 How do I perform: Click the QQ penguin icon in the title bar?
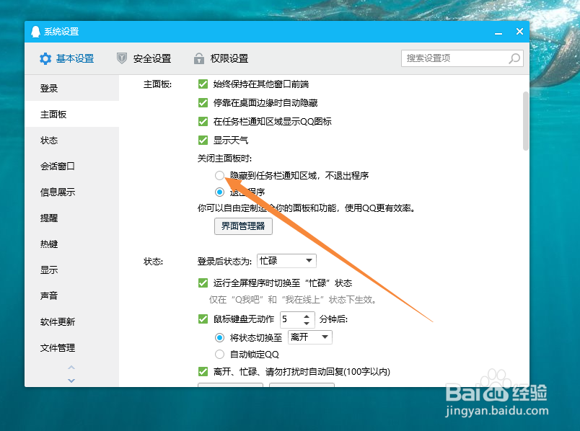click(x=35, y=31)
